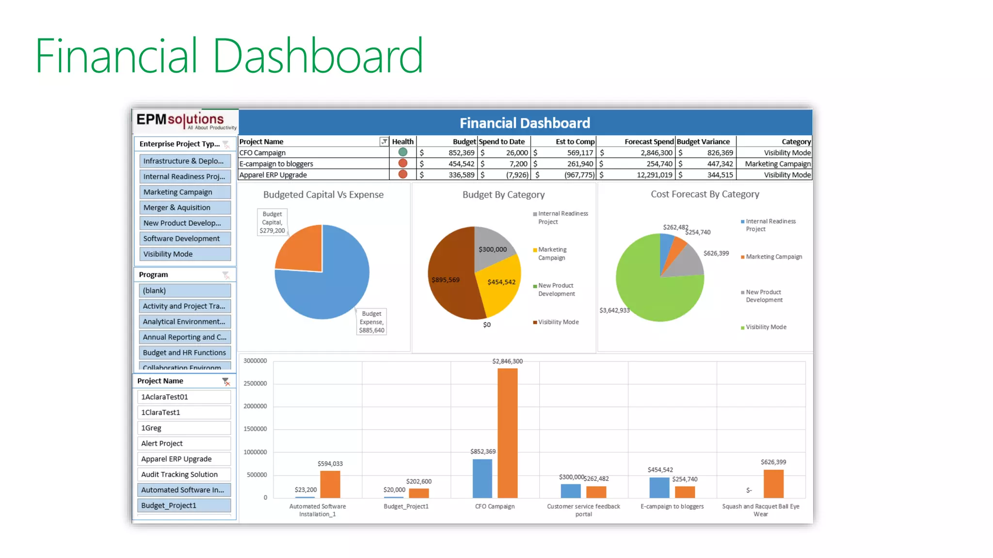Select 1Greg in Project Name slicer
Viewport: 993px width, 558px height.
184,428
